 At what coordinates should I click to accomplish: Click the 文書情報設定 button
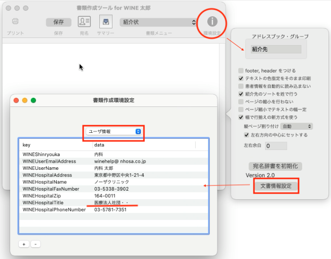point(276,186)
